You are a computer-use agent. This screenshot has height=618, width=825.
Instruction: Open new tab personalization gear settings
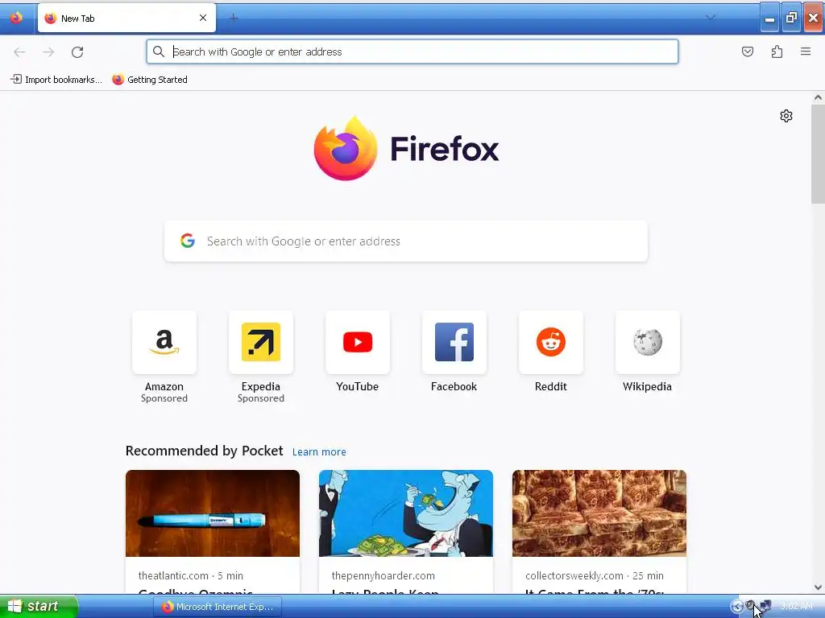click(x=786, y=116)
